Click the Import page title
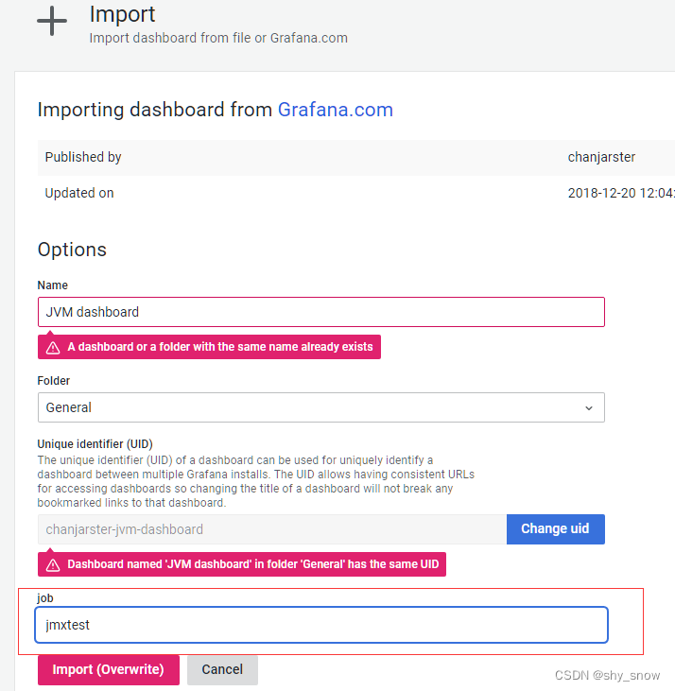This screenshot has width=675, height=691. coord(122,14)
